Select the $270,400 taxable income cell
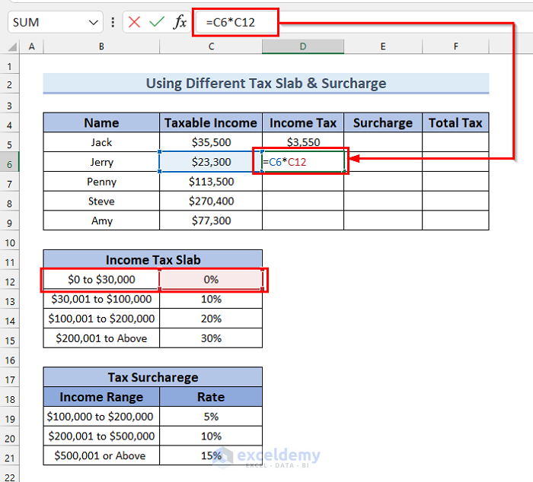The image size is (533, 482). click(211, 201)
